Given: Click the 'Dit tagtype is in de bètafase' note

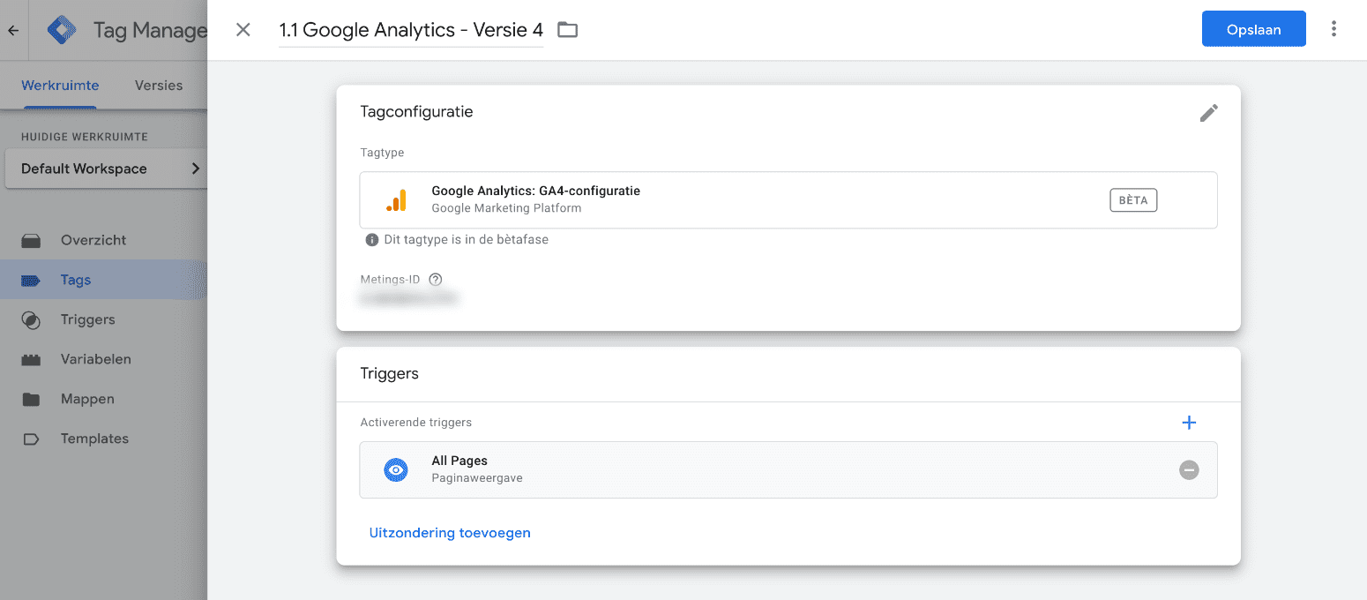Looking at the screenshot, I should (x=467, y=240).
